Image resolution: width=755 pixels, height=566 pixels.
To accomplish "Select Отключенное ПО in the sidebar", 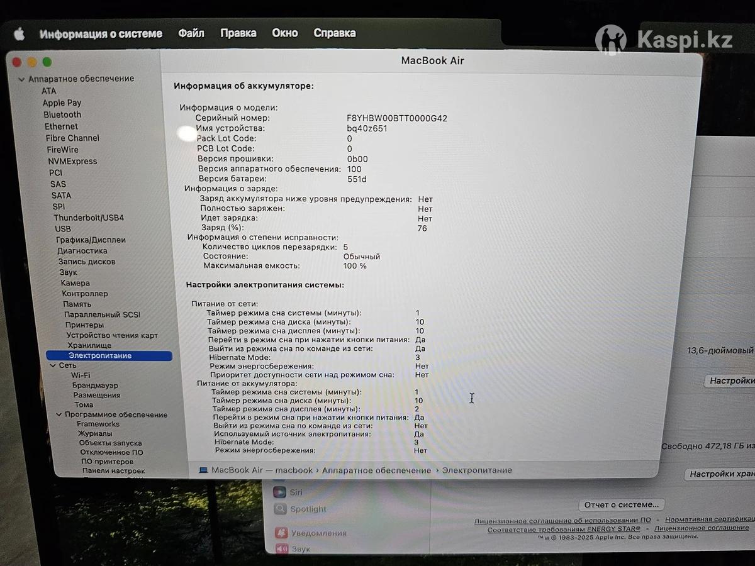I will click(x=111, y=453).
